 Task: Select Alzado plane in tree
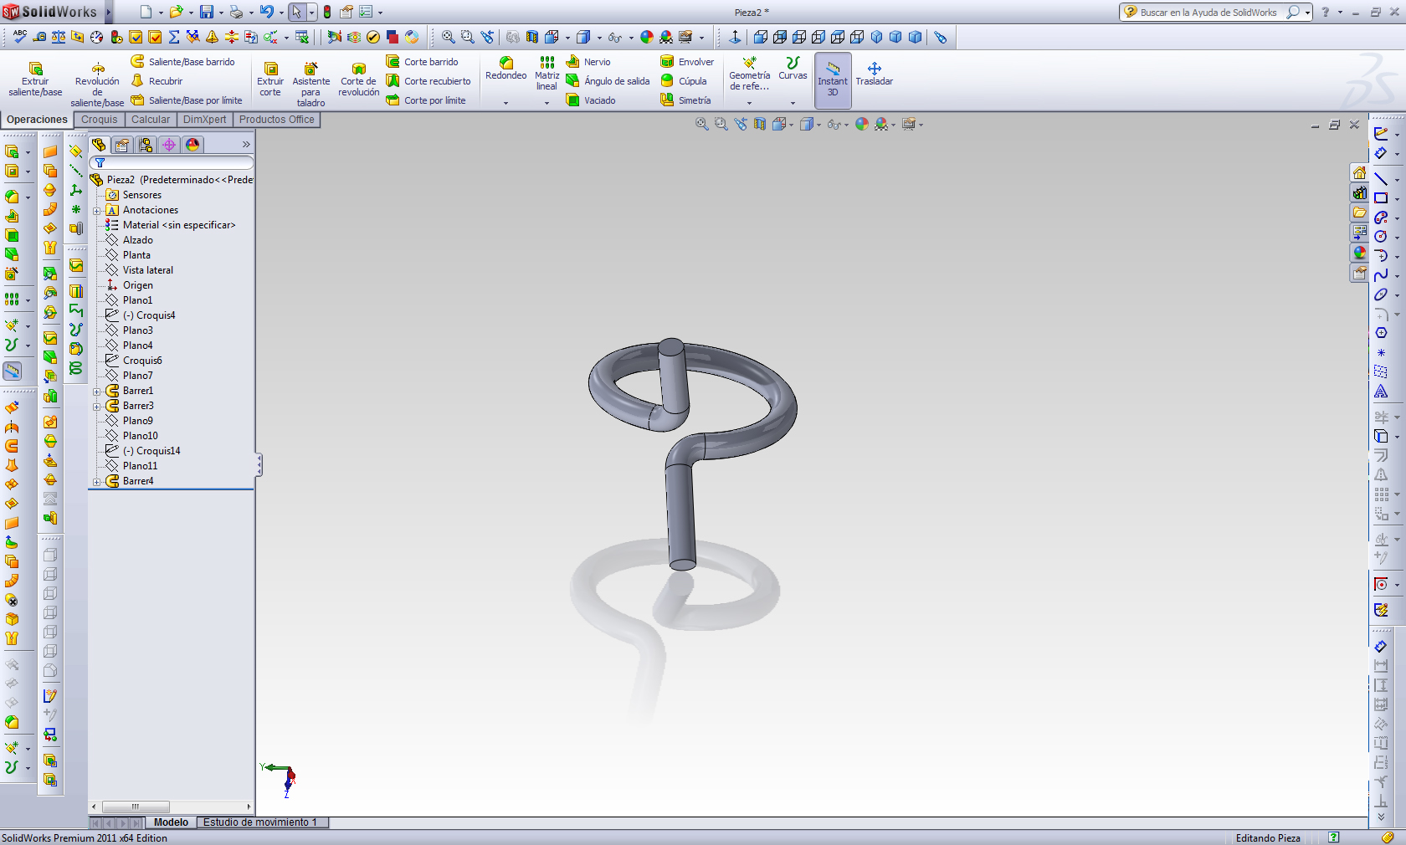(x=130, y=240)
